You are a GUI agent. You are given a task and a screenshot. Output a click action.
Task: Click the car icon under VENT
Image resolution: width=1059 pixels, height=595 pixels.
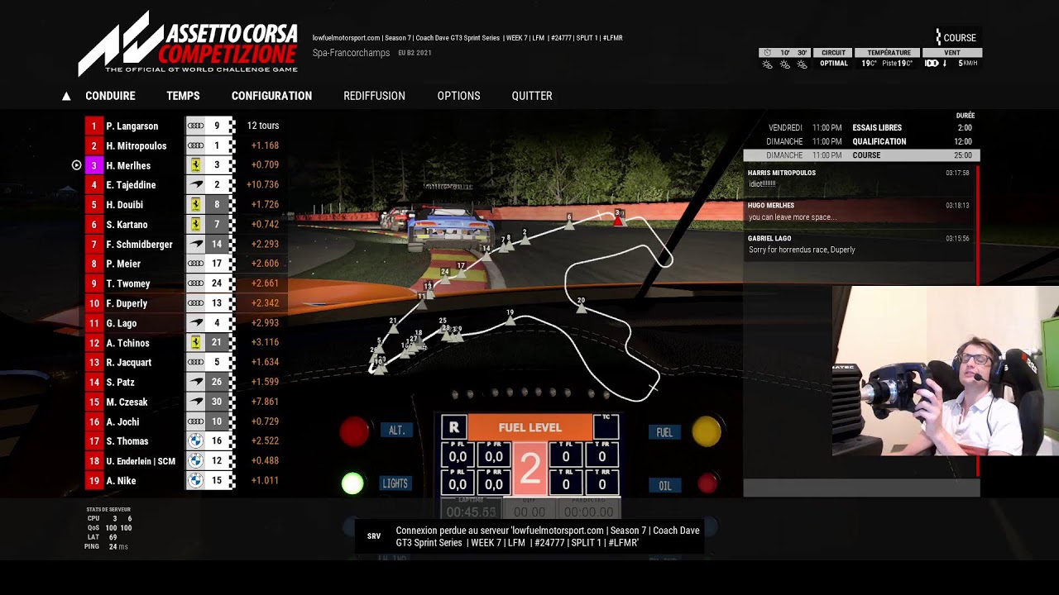(x=932, y=64)
